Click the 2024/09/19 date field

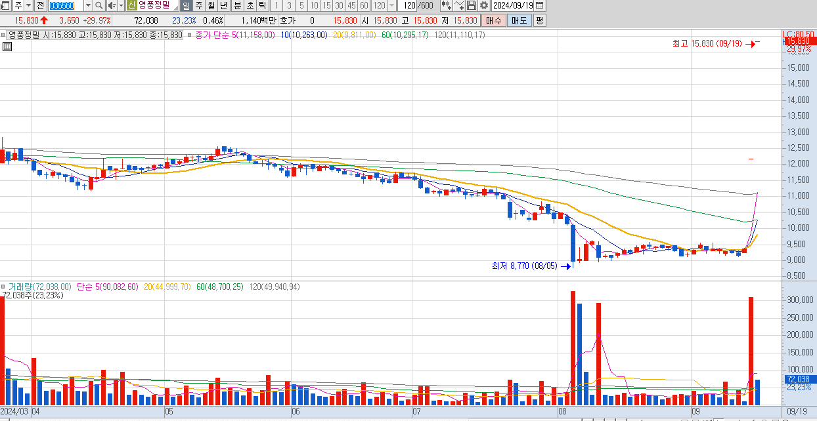click(513, 5)
